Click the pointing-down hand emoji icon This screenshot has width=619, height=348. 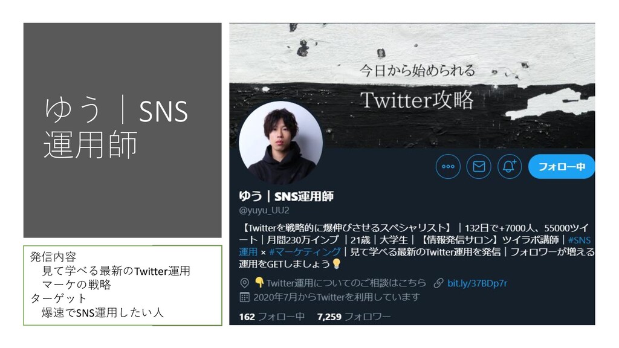tap(259, 283)
